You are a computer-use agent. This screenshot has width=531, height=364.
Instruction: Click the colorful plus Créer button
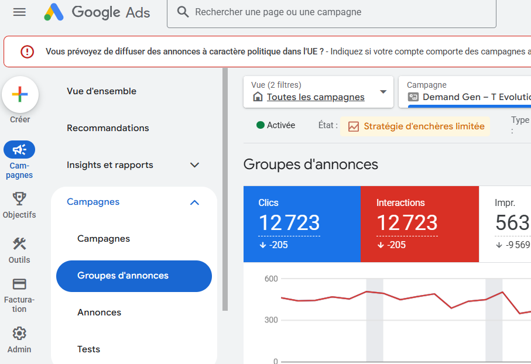coord(20,94)
